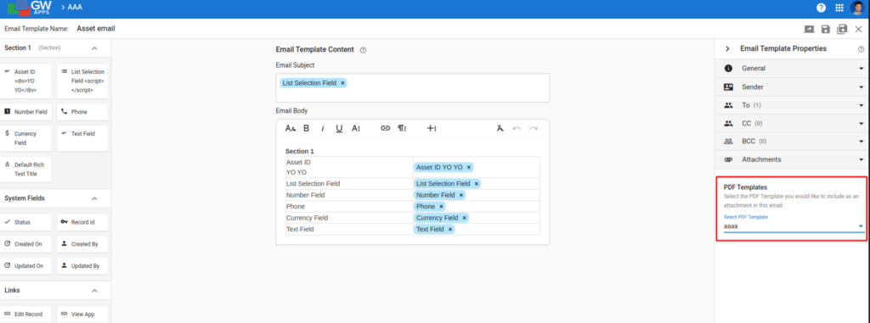The width and height of the screenshot is (870, 323).
Task: Collapse the Links group
Action: pyautogui.click(x=94, y=290)
